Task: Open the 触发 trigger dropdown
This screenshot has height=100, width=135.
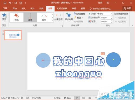Action: click(78, 18)
